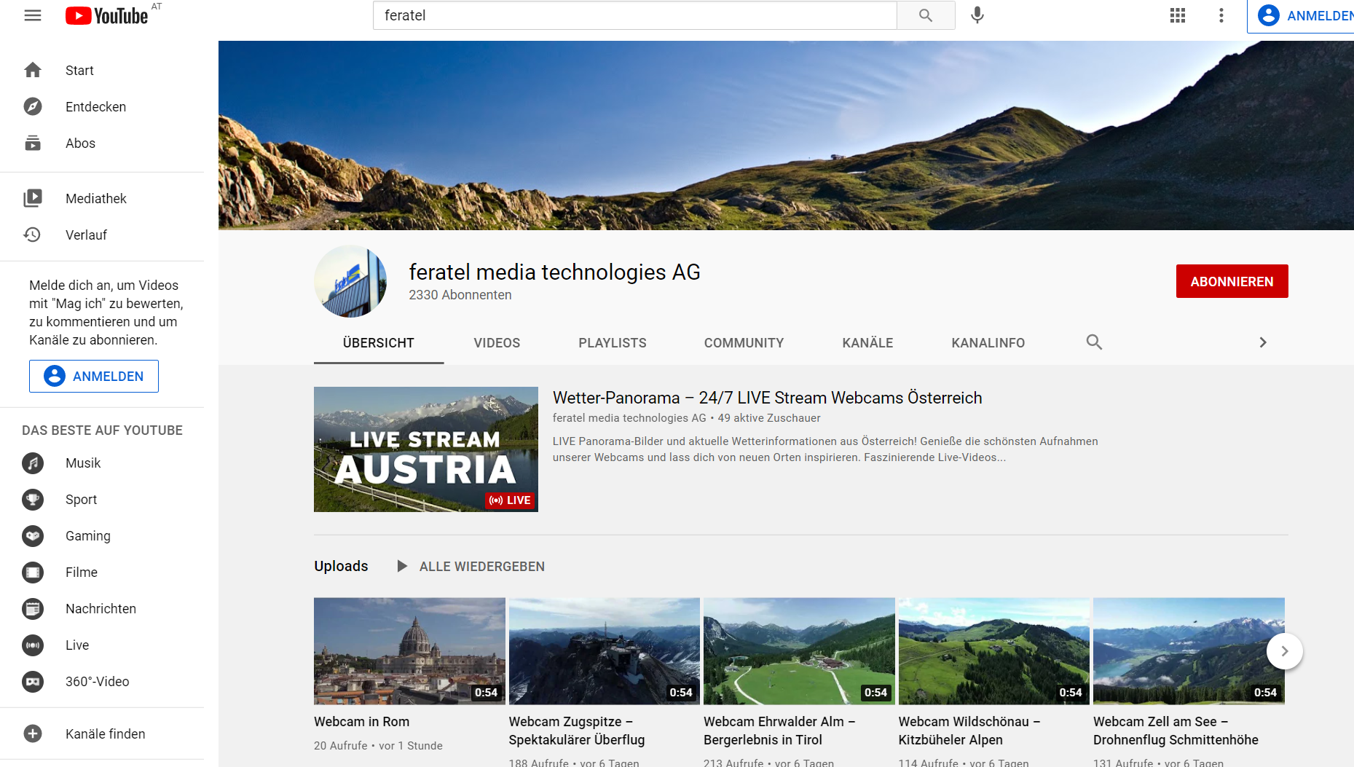Go to Mediathek in the sidebar
Viewport: 1354px width, 767px height.
tap(95, 199)
